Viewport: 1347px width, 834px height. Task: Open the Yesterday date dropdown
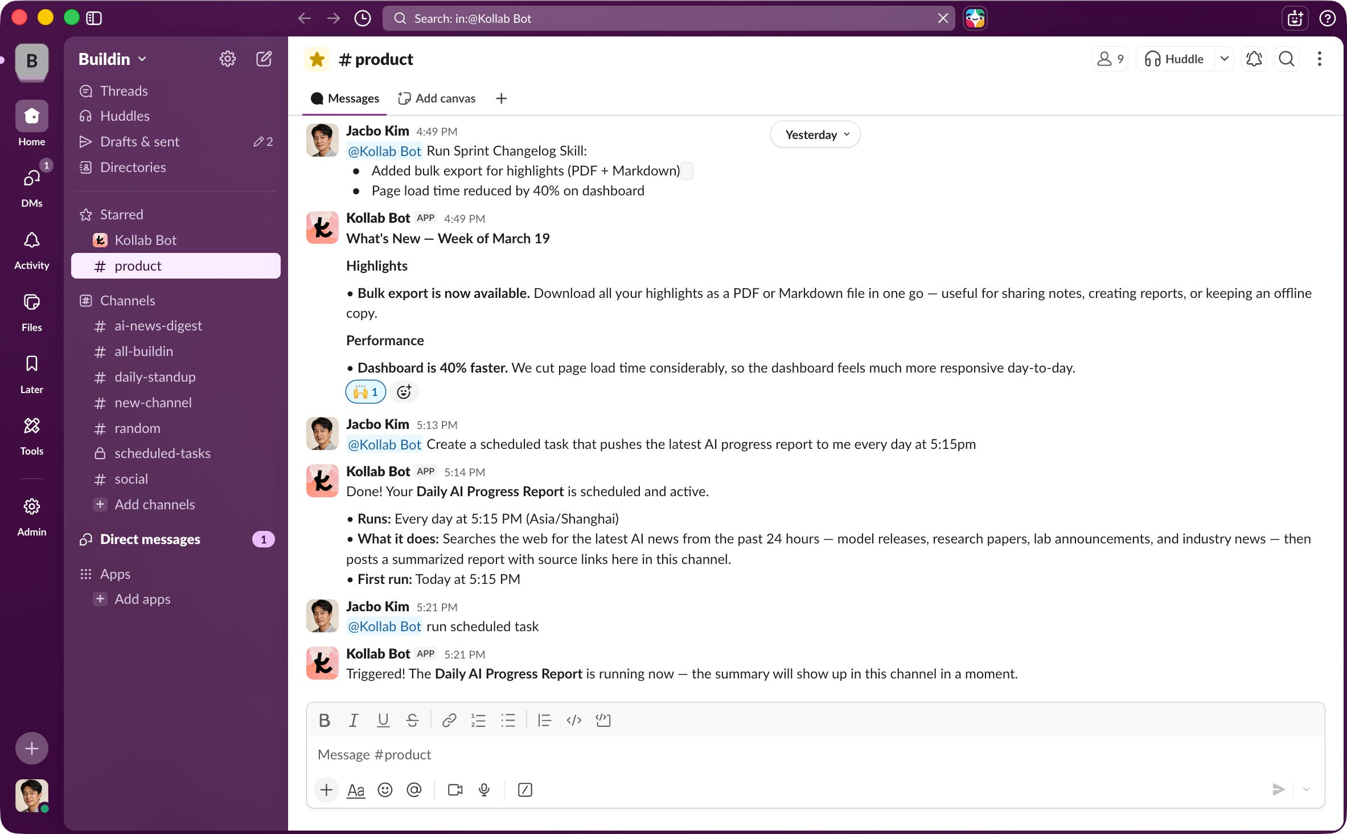(815, 134)
